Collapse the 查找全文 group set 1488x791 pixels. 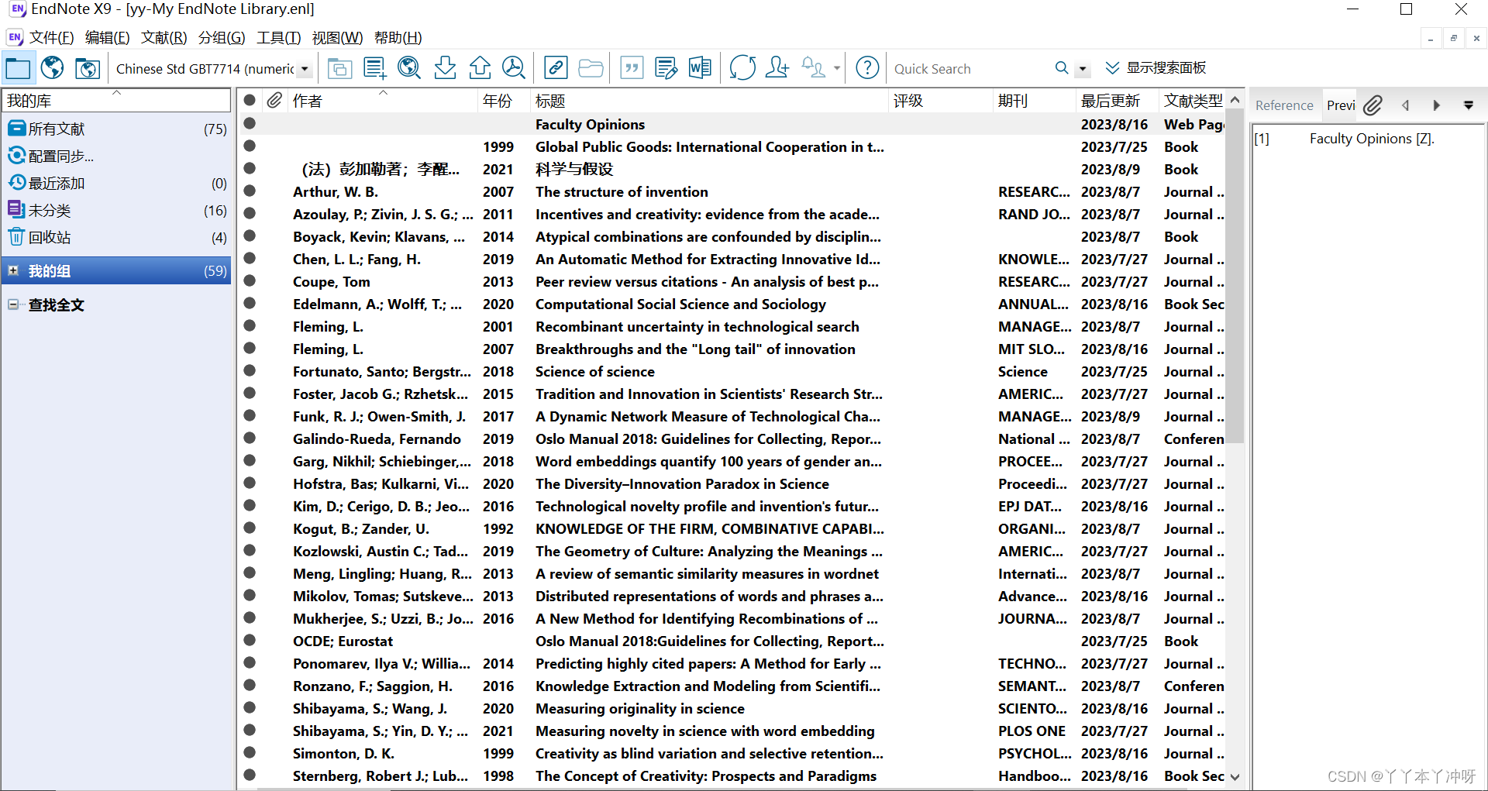(13, 304)
